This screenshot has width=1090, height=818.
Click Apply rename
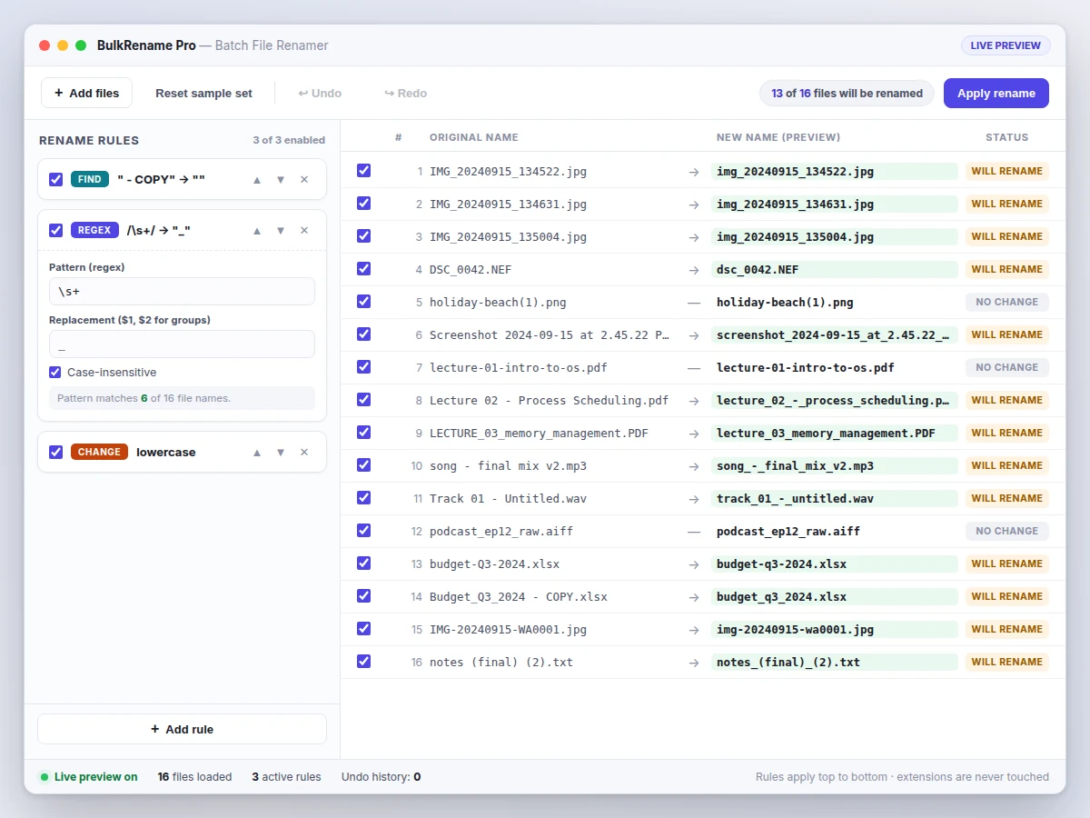996,93
